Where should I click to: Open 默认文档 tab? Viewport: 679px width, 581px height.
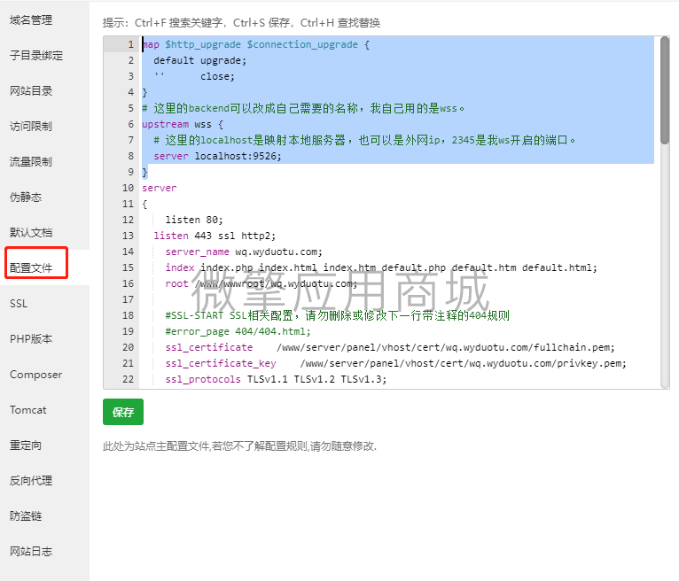click(x=31, y=233)
